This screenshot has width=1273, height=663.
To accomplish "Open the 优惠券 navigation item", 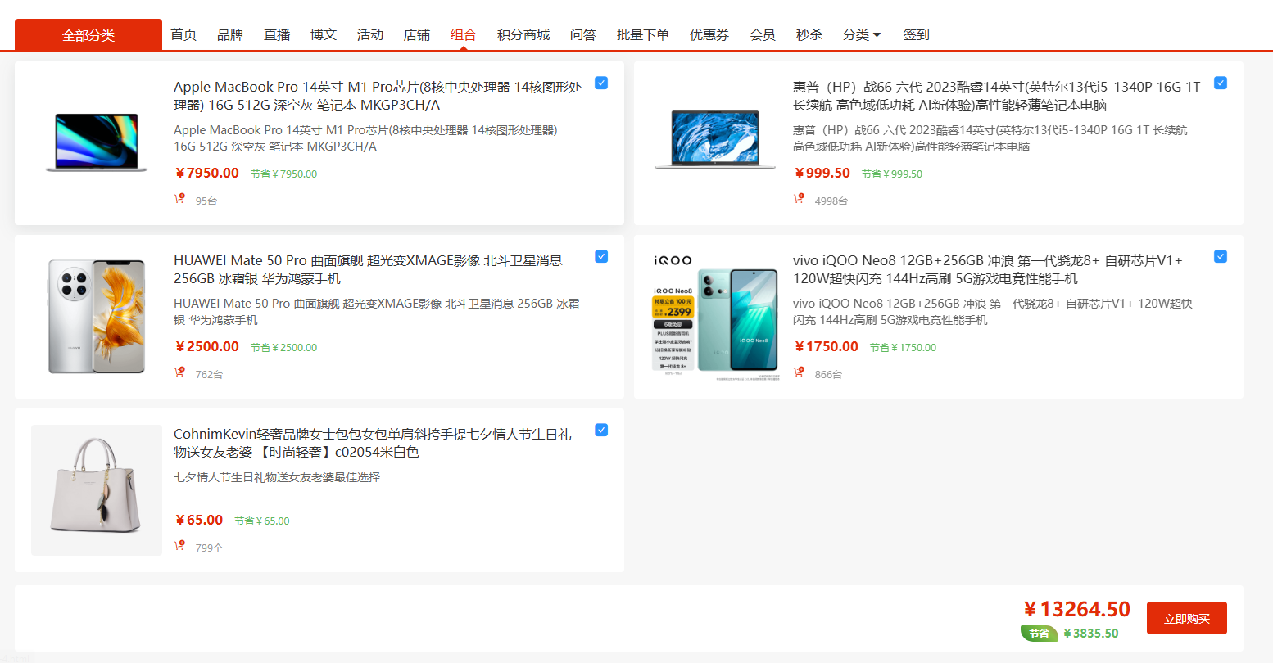I will [709, 34].
